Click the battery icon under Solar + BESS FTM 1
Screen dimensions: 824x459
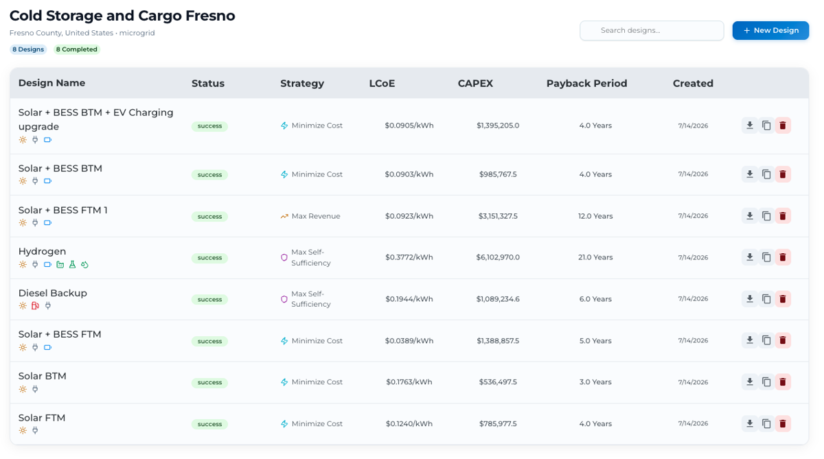[x=48, y=223]
